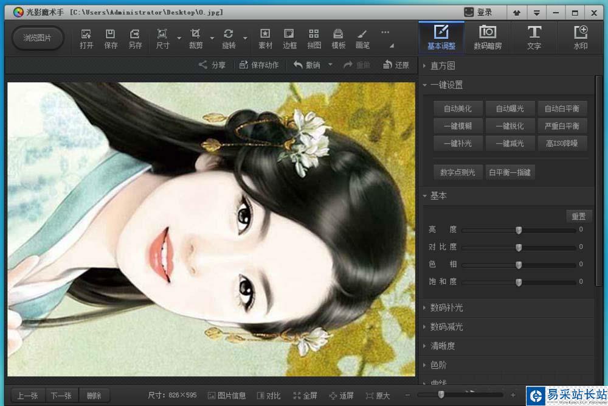Viewport: 608px width, 406px height.
Task: Toggle 适屏 (Fit to screen) view
Action: (x=342, y=396)
